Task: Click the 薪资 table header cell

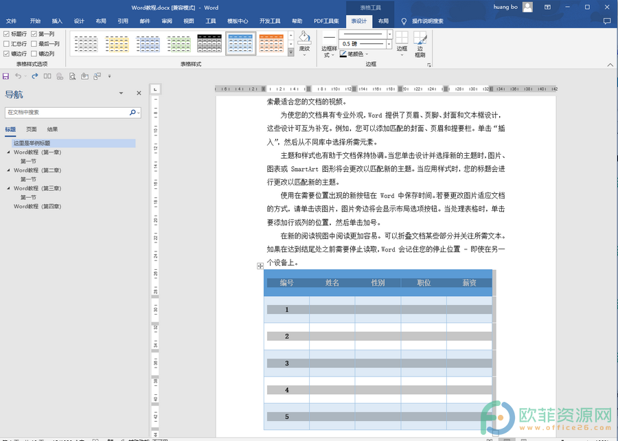Action: click(470, 282)
